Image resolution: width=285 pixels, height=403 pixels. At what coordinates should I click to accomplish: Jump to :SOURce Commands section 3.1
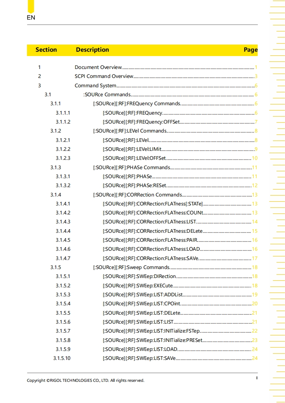[107, 94]
